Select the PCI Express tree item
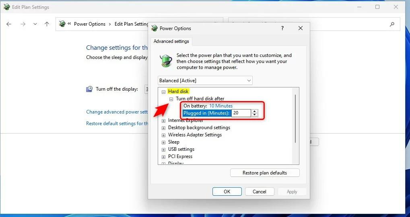 pyautogui.click(x=180, y=156)
